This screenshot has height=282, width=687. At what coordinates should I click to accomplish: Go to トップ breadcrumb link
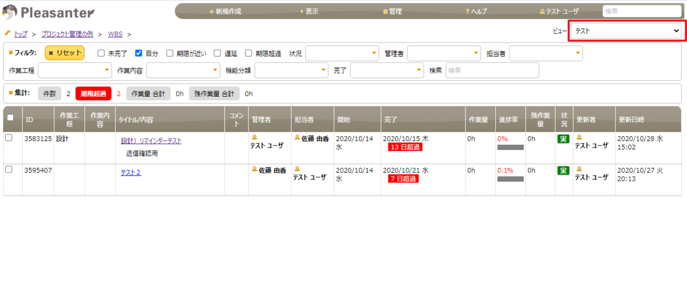(21, 35)
